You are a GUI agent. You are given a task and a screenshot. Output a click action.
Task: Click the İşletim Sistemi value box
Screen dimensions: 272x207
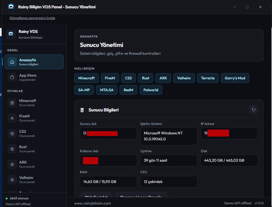tap(169, 136)
